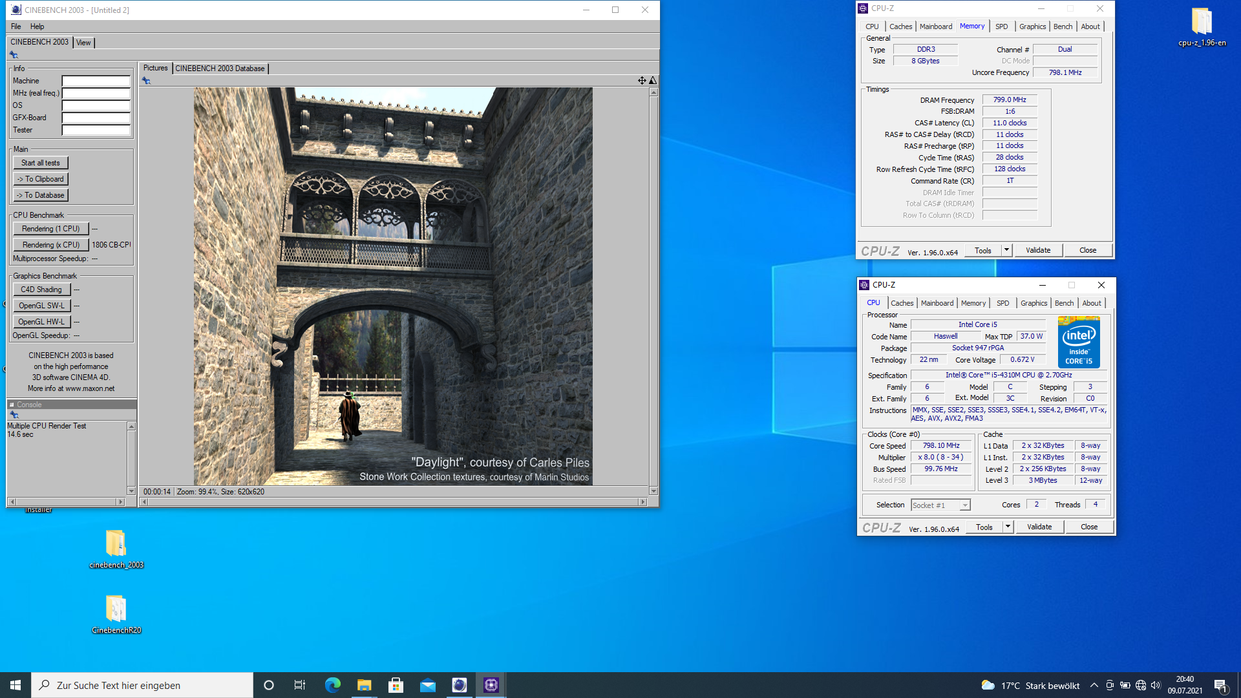Viewport: 1241px width, 698px height.
Task: Open Bench tab in lower CPU-Z window
Action: click(1064, 303)
